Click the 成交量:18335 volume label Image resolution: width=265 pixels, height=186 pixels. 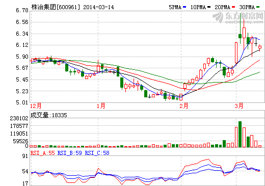(x=49, y=115)
